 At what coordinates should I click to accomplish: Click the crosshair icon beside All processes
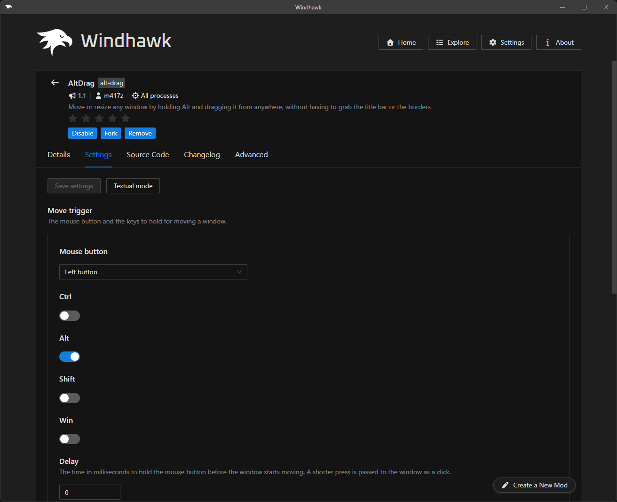tap(135, 96)
